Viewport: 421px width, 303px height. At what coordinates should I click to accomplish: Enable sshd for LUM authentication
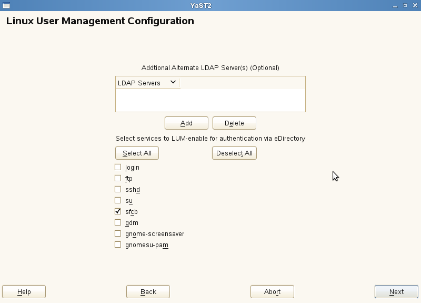tap(118, 189)
